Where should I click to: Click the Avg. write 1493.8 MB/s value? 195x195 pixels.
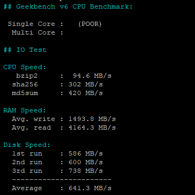pyautogui.click(x=92, y=119)
